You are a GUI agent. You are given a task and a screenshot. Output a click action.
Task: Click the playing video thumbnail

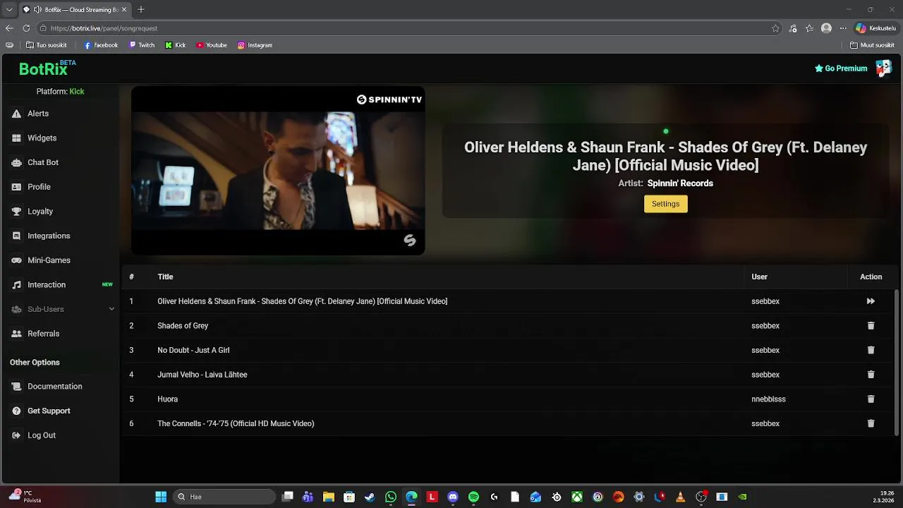pyautogui.click(x=278, y=171)
